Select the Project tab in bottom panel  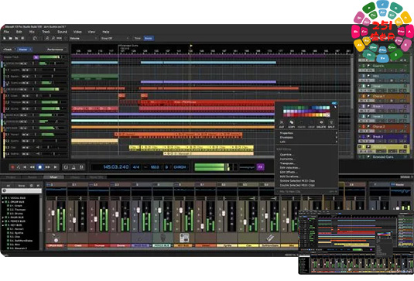(x=11, y=177)
